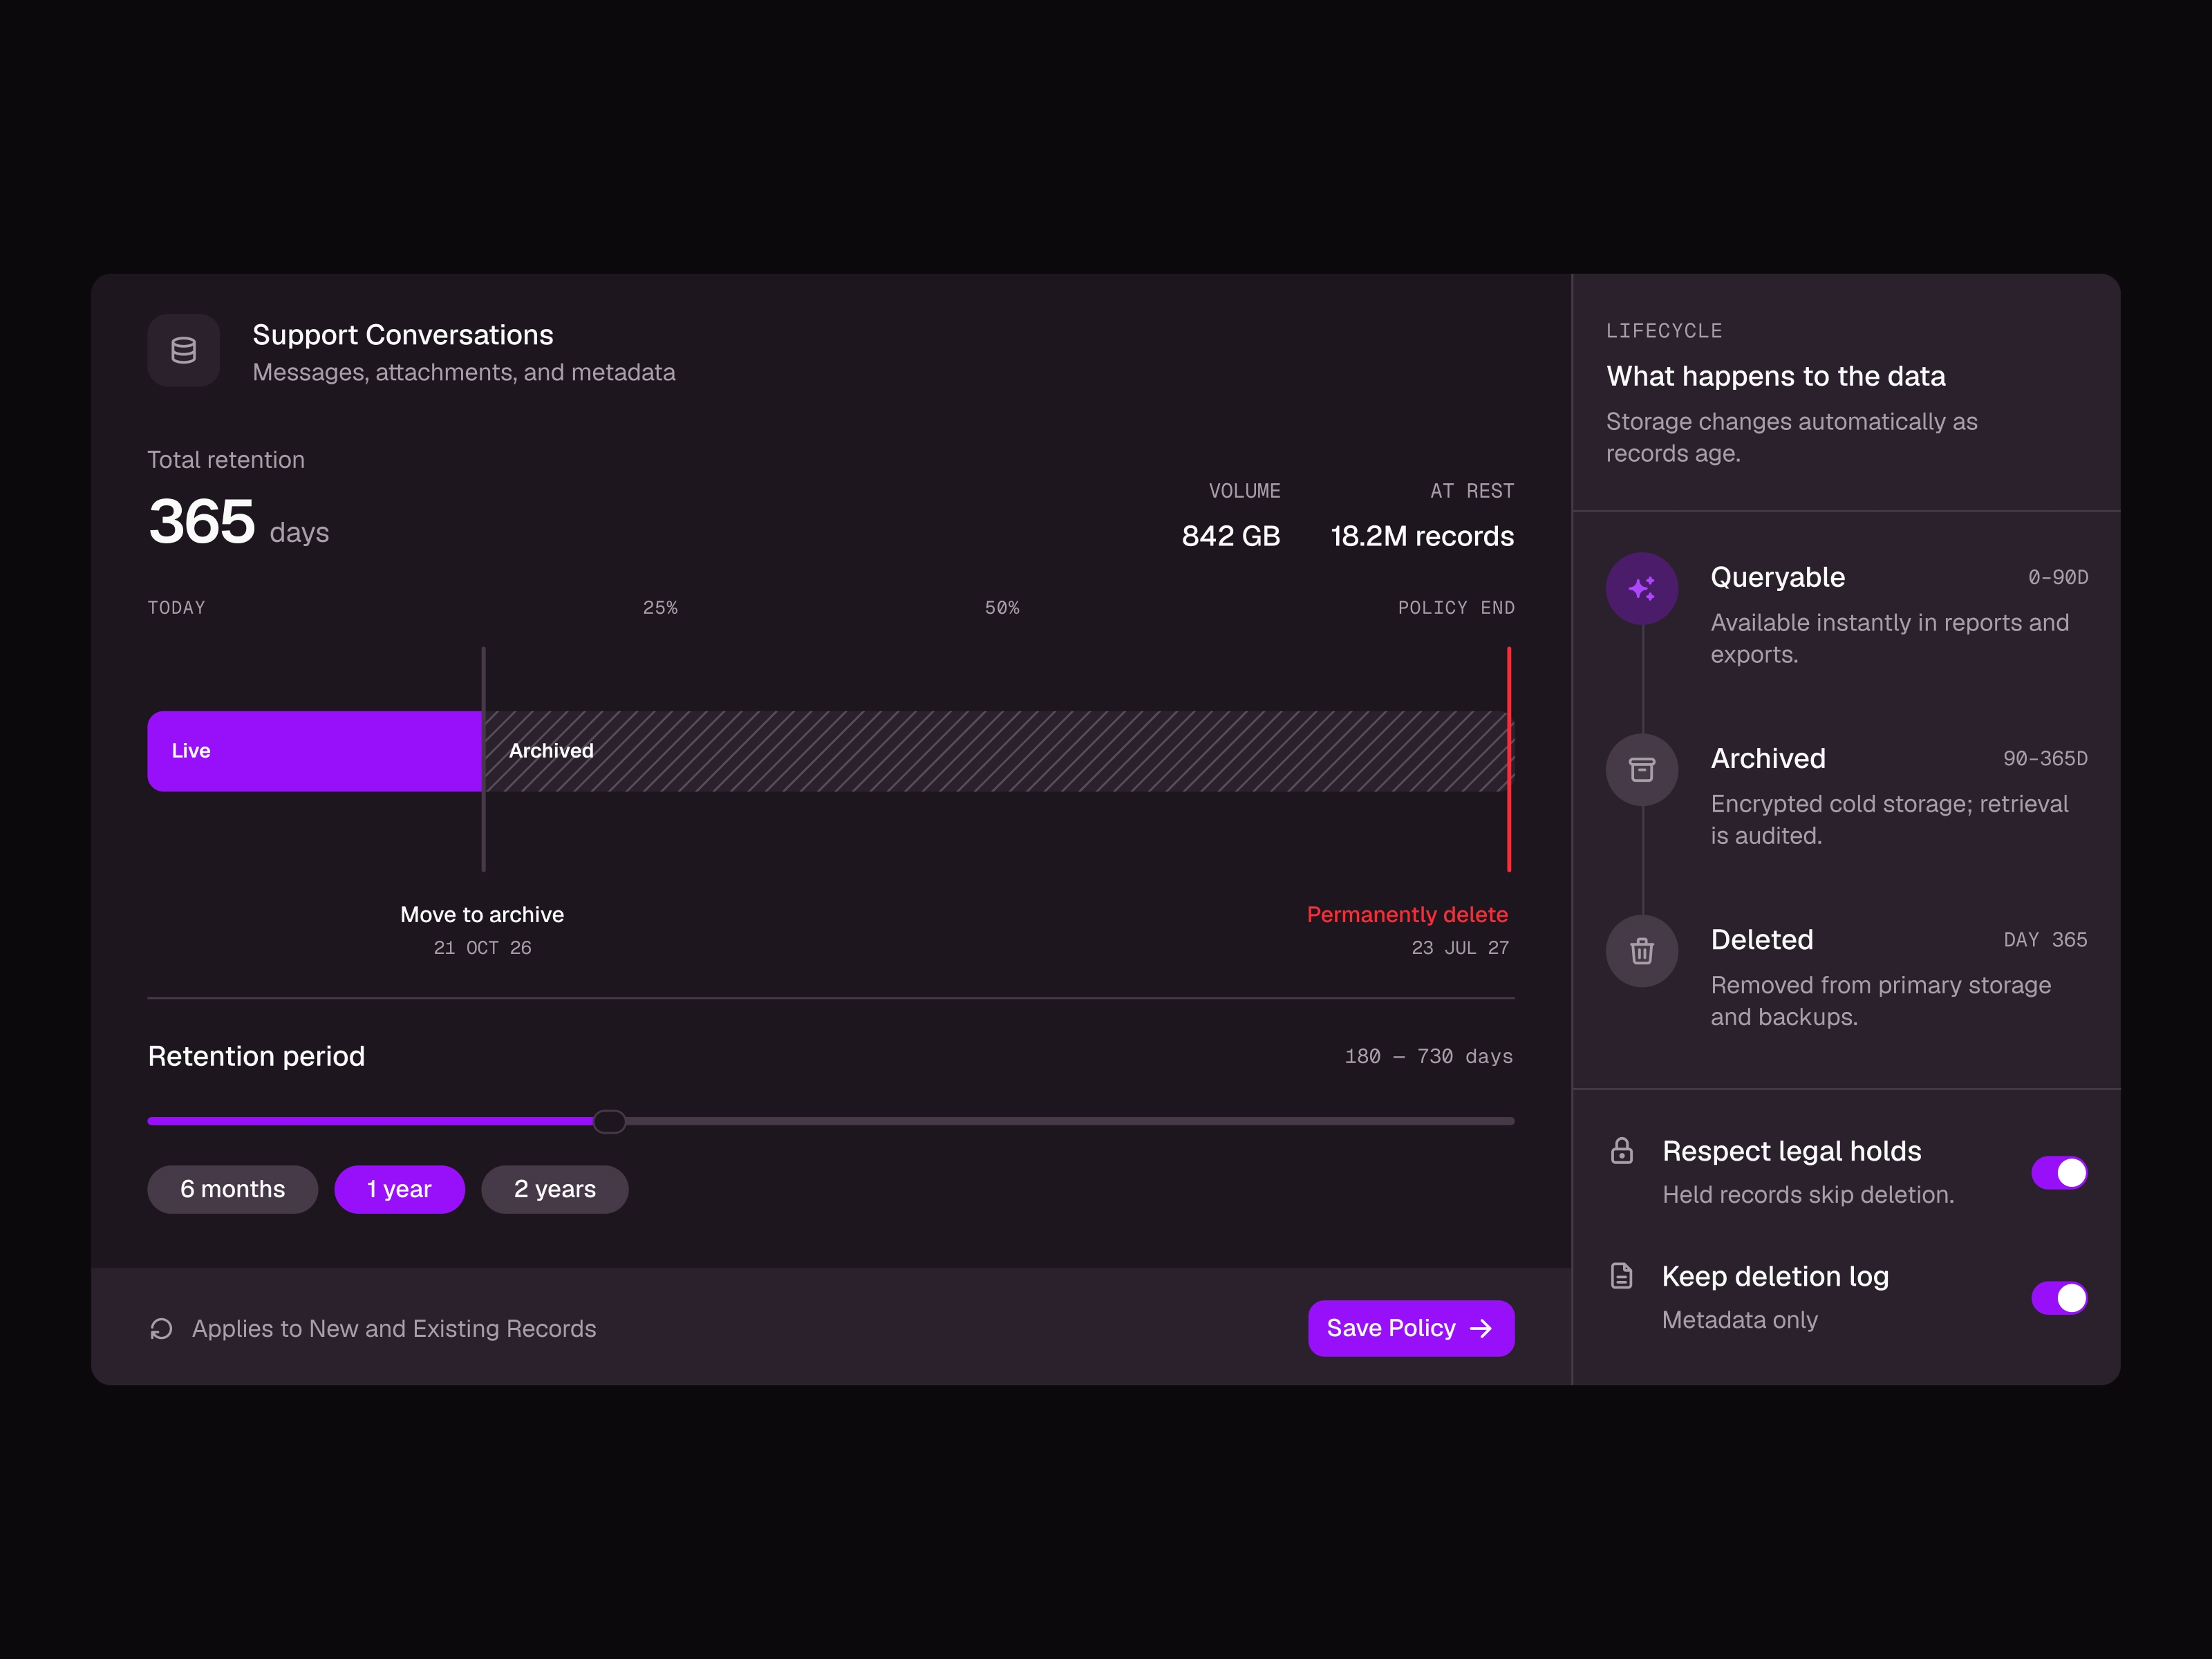
Task: Click the POLICY END axis label
Action: pyautogui.click(x=1456, y=608)
